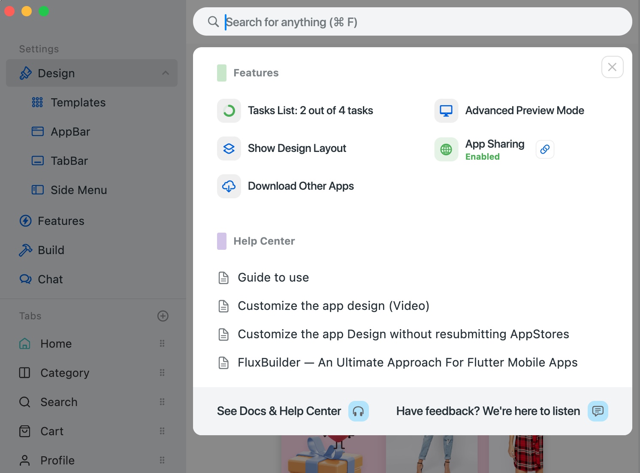
Task: Open Advanced Preview Mode monitor icon
Action: (x=446, y=111)
